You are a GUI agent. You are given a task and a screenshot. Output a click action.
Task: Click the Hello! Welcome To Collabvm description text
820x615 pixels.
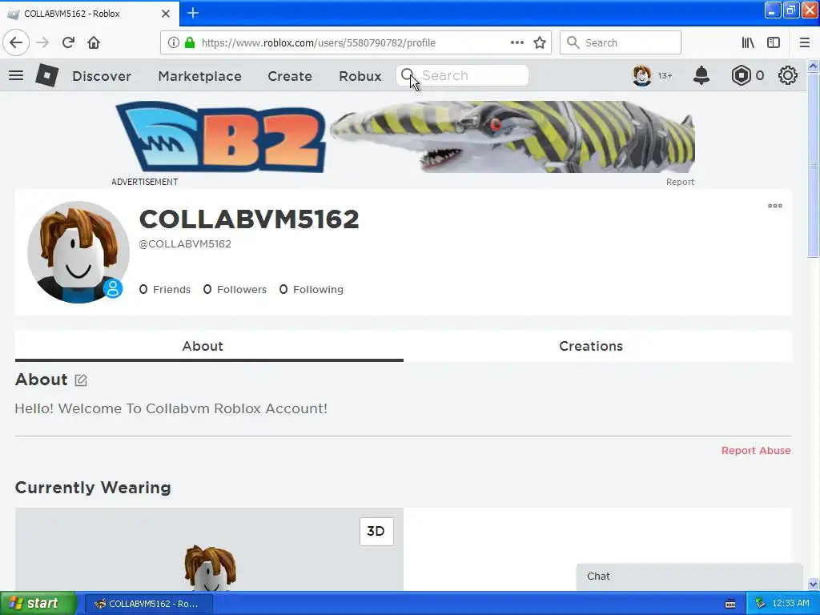(x=171, y=408)
